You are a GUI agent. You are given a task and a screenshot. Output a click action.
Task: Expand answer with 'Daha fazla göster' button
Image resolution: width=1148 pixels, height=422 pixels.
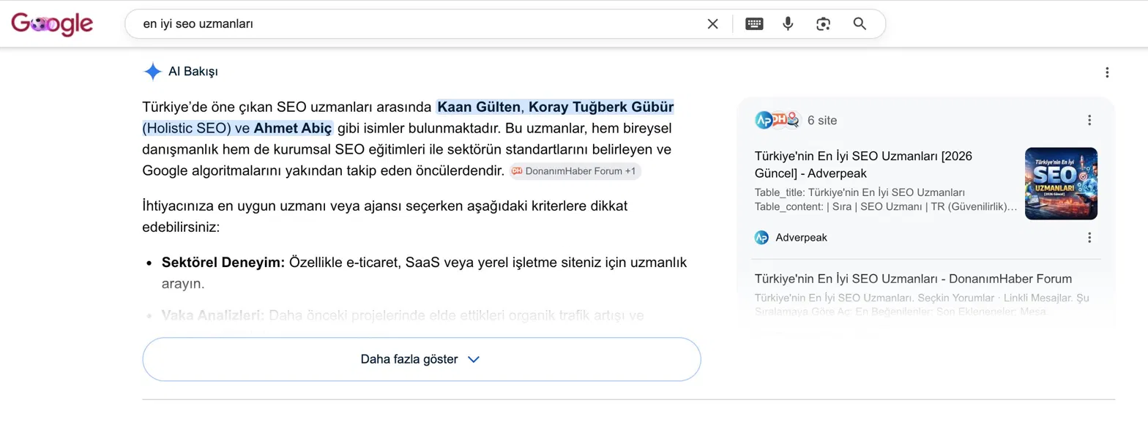click(x=421, y=359)
